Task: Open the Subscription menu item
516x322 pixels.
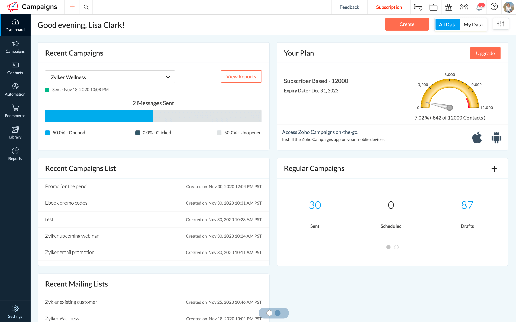Action: tap(389, 7)
